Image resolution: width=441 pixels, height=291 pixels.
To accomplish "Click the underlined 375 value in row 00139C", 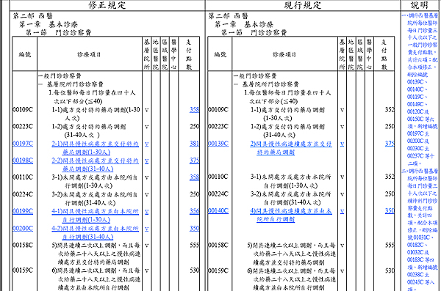I will pyautogui.click(x=390, y=144).
